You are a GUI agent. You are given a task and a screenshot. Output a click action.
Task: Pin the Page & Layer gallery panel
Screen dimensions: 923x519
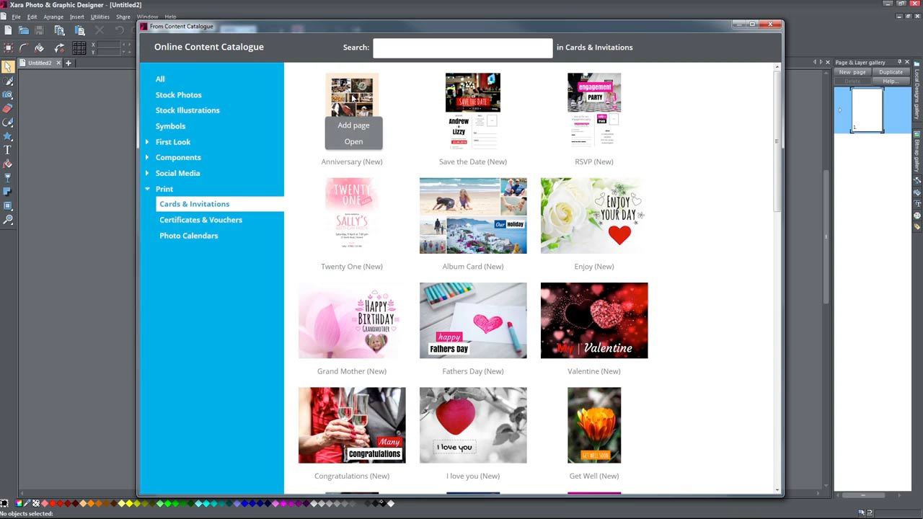click(x=898, y=62)
